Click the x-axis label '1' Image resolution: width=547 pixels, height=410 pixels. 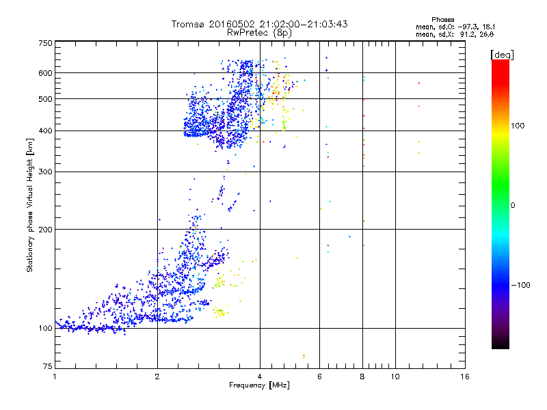tap(55, 377)
